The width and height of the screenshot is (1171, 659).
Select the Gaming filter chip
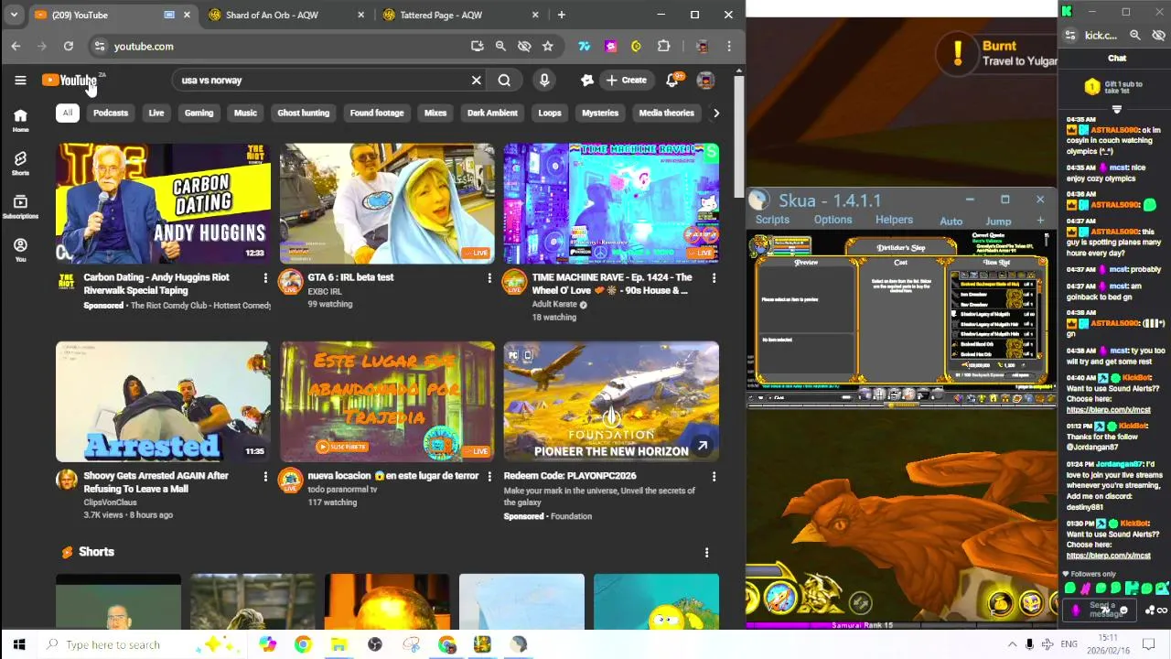(x=199, y=113)
